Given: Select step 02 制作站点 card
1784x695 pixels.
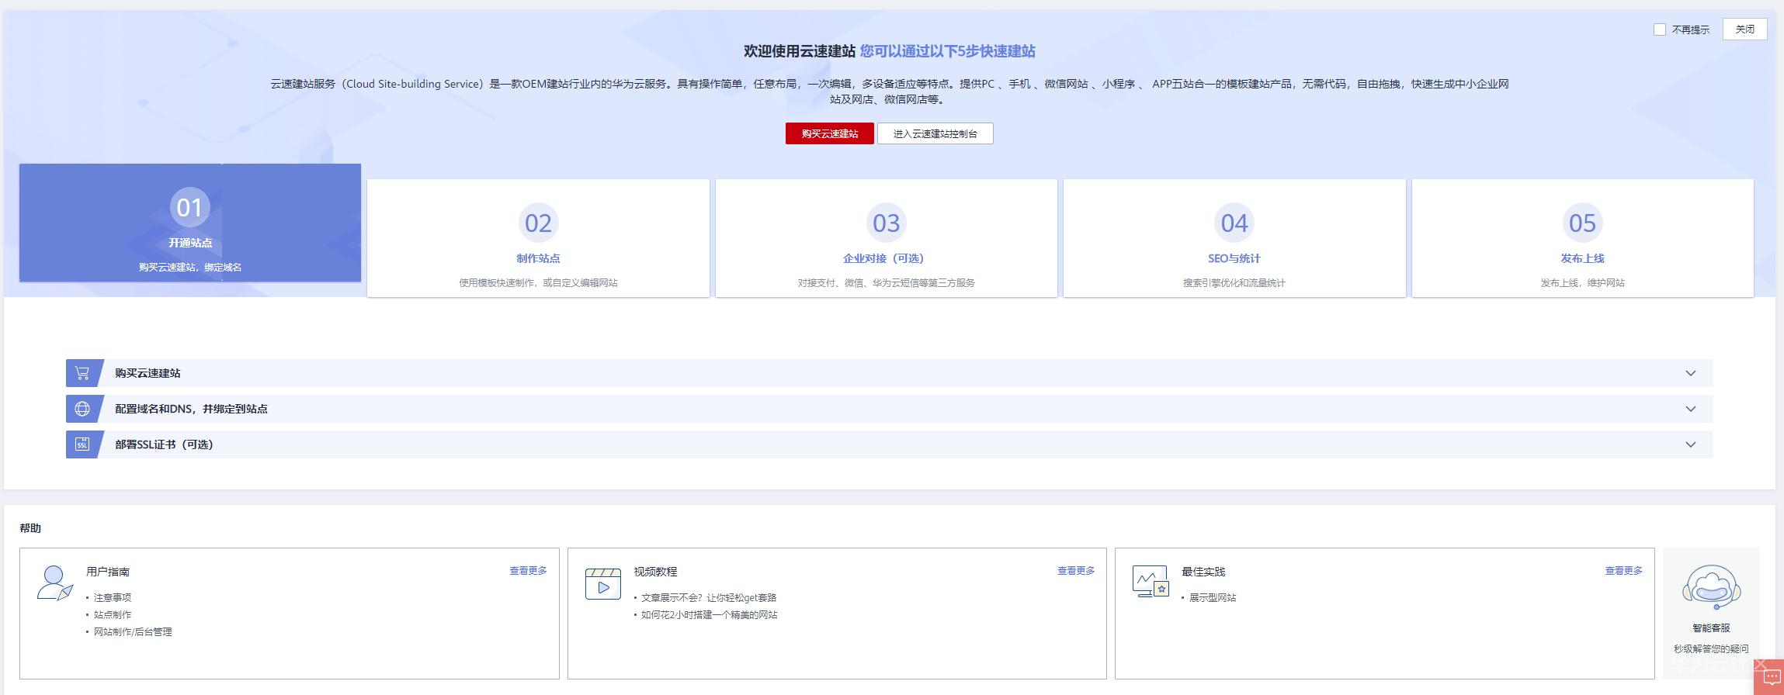Looking at the screenshot, I should click(x=538, y=238).
